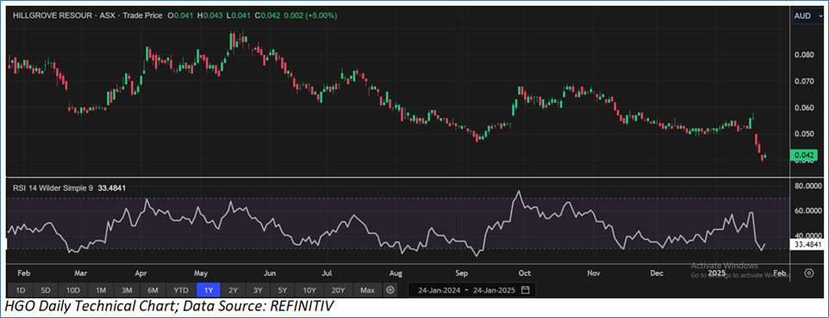
Task: Click the +5.00% change value
Action: 321,15
